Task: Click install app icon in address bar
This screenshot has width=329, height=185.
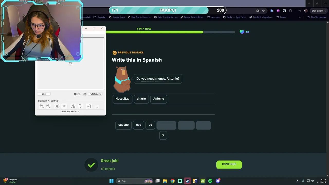Action: (x=258, y=11)
